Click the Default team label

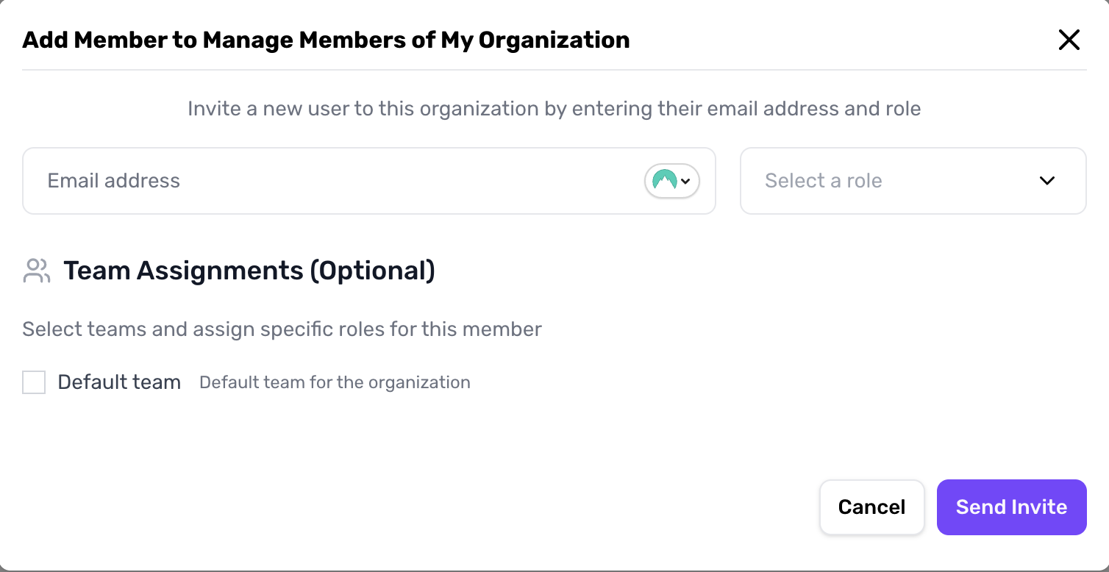[119, 382]
